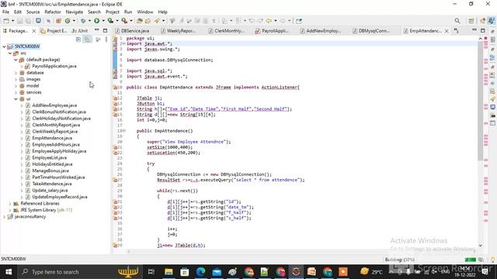Switch to the DBService.java editor tab
Image resolution: width=497 pixels, height=279 pixels.
pyautogui.click(x=132, y=31)
